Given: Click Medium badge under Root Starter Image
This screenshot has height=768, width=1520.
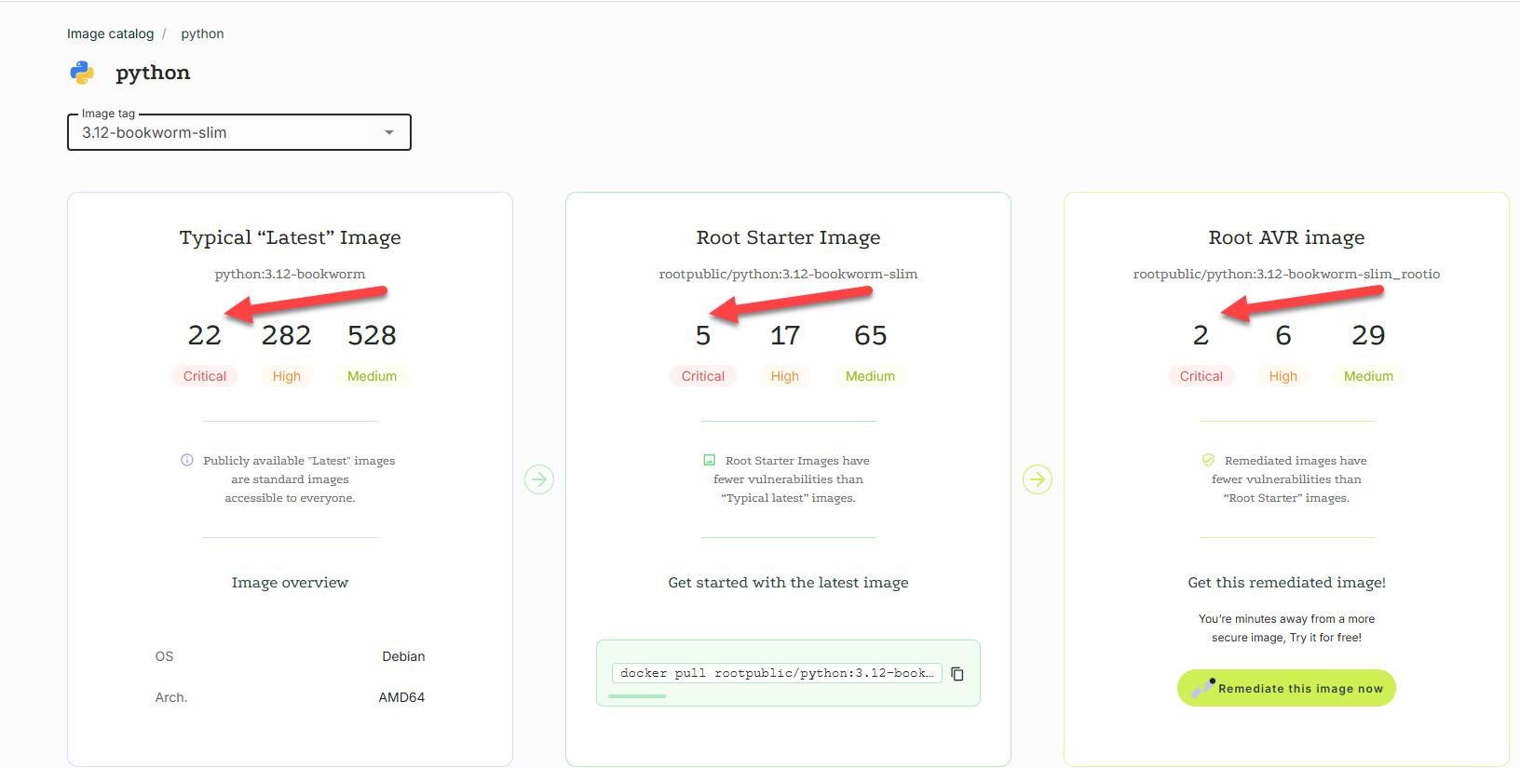Looking at the screenshot, I should pyautogui.click(x=870, y=376).
